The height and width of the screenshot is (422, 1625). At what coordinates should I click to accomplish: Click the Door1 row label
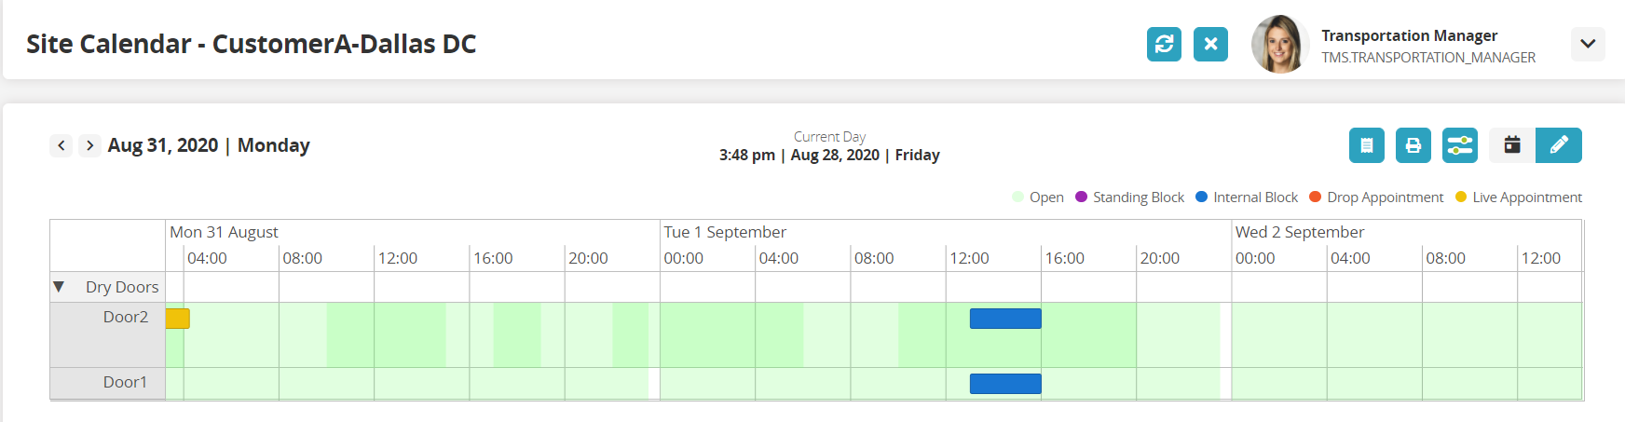pyautogui.click(x=125, y=383)
